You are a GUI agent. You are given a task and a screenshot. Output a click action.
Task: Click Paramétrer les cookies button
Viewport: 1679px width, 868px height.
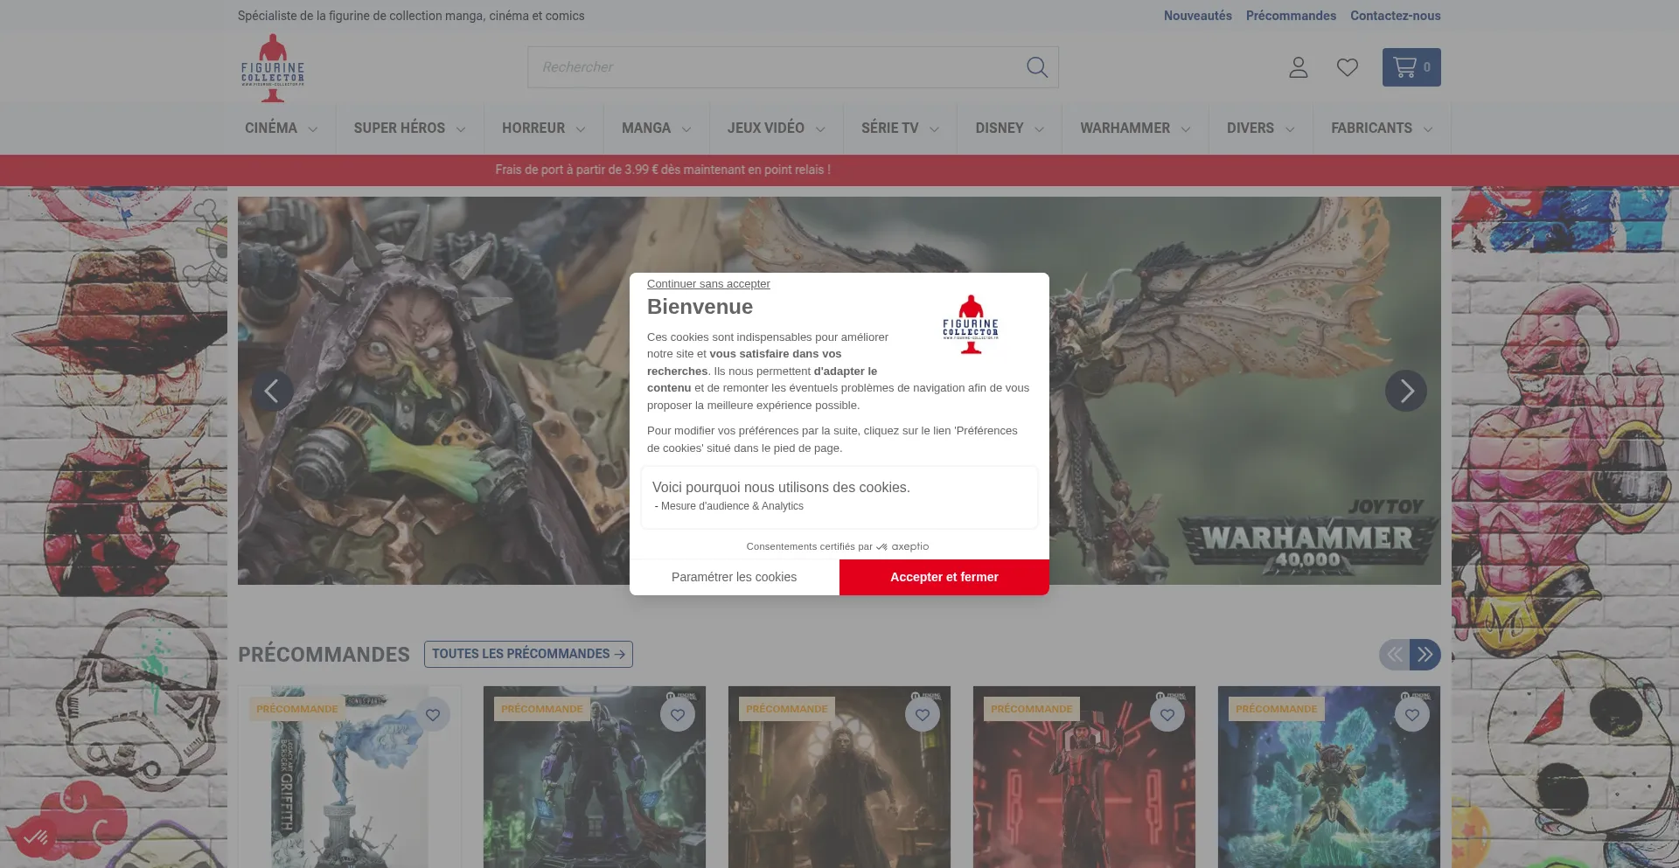(734, 577)
